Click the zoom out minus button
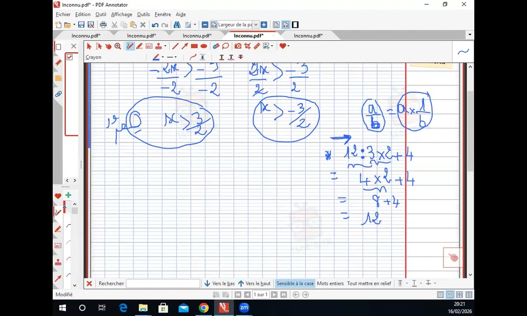 [205, 25]
